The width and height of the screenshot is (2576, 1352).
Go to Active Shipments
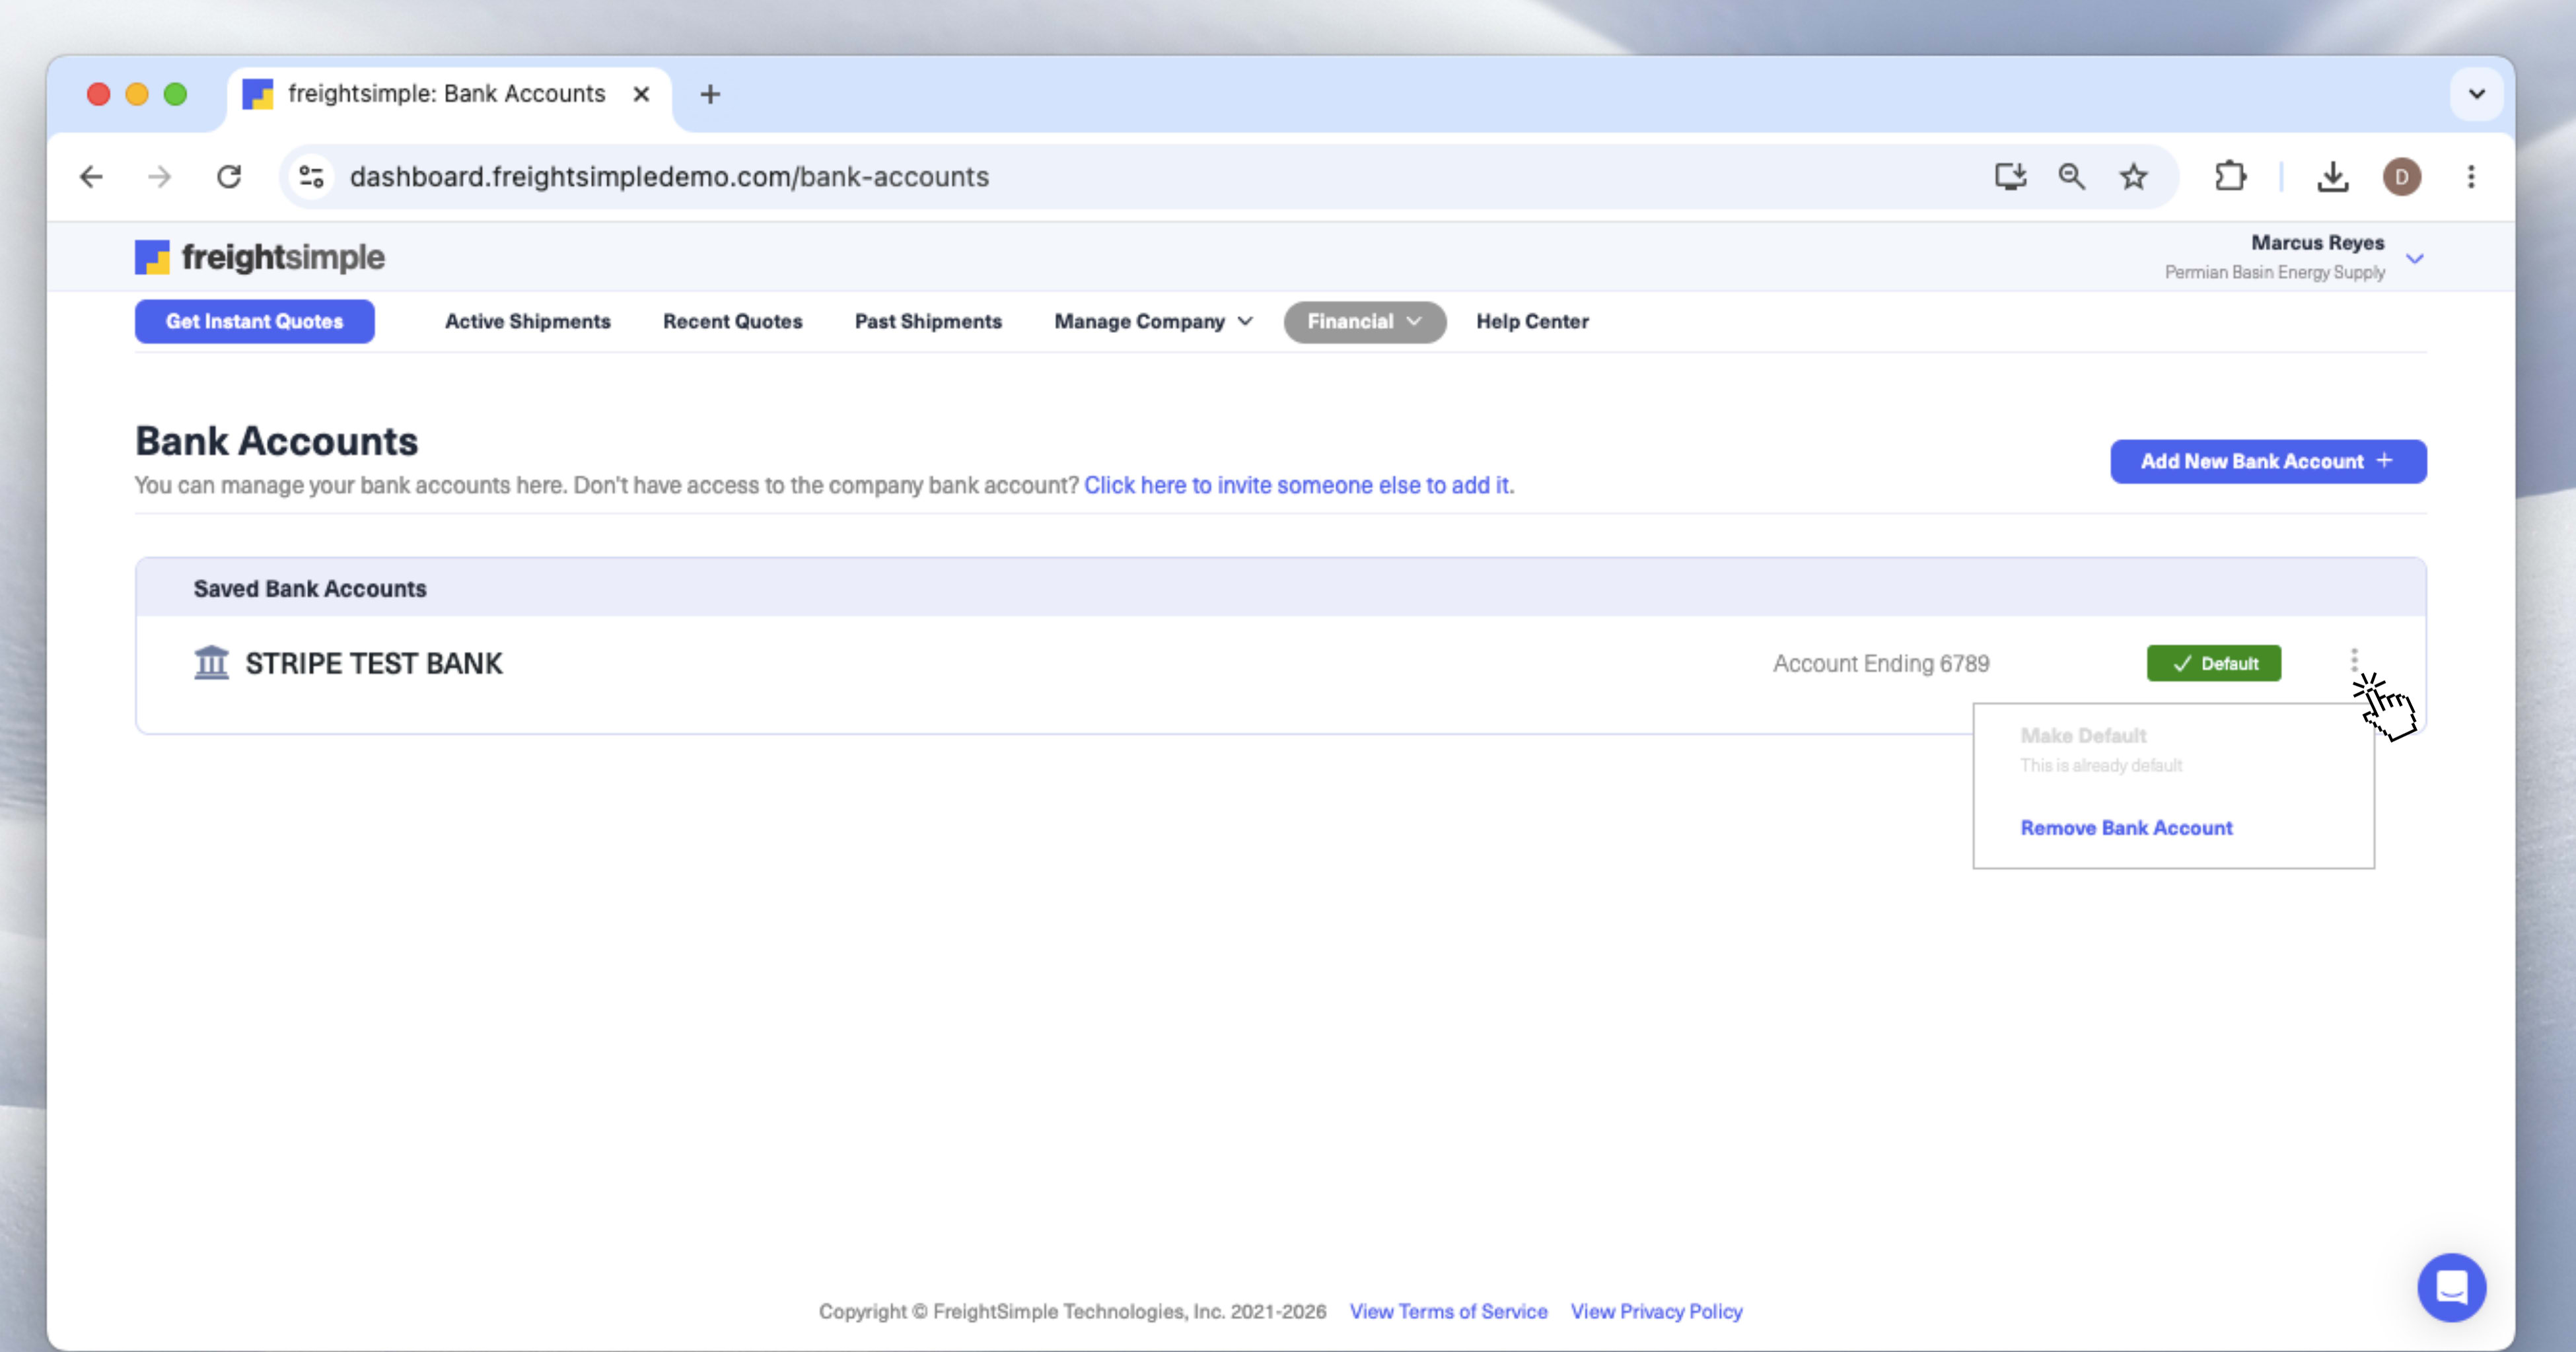(x=527, y=321)
